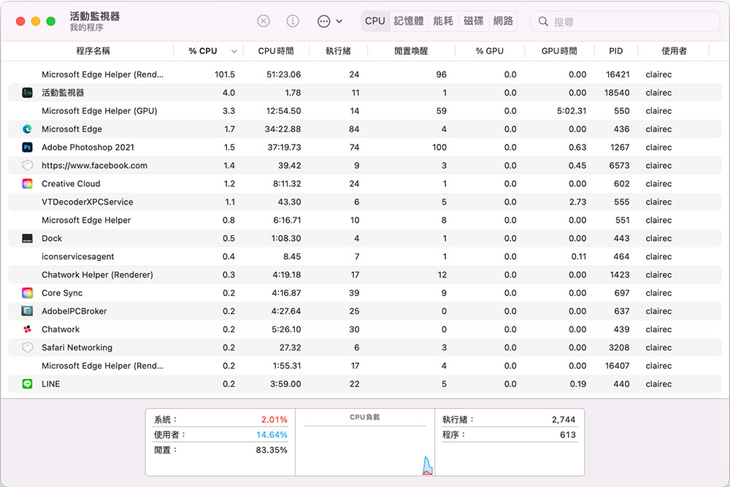730x487 pixels.
Task: Sort by the PID column header
Action: (616, 51)
